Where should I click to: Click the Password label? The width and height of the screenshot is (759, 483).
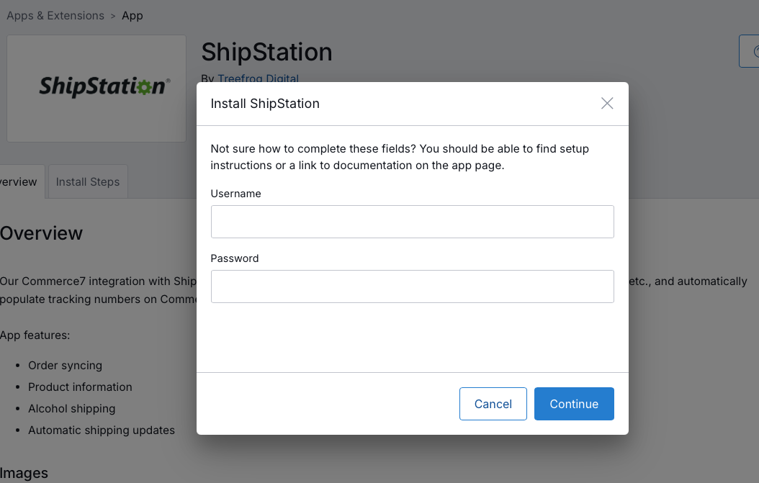point(235,258)
